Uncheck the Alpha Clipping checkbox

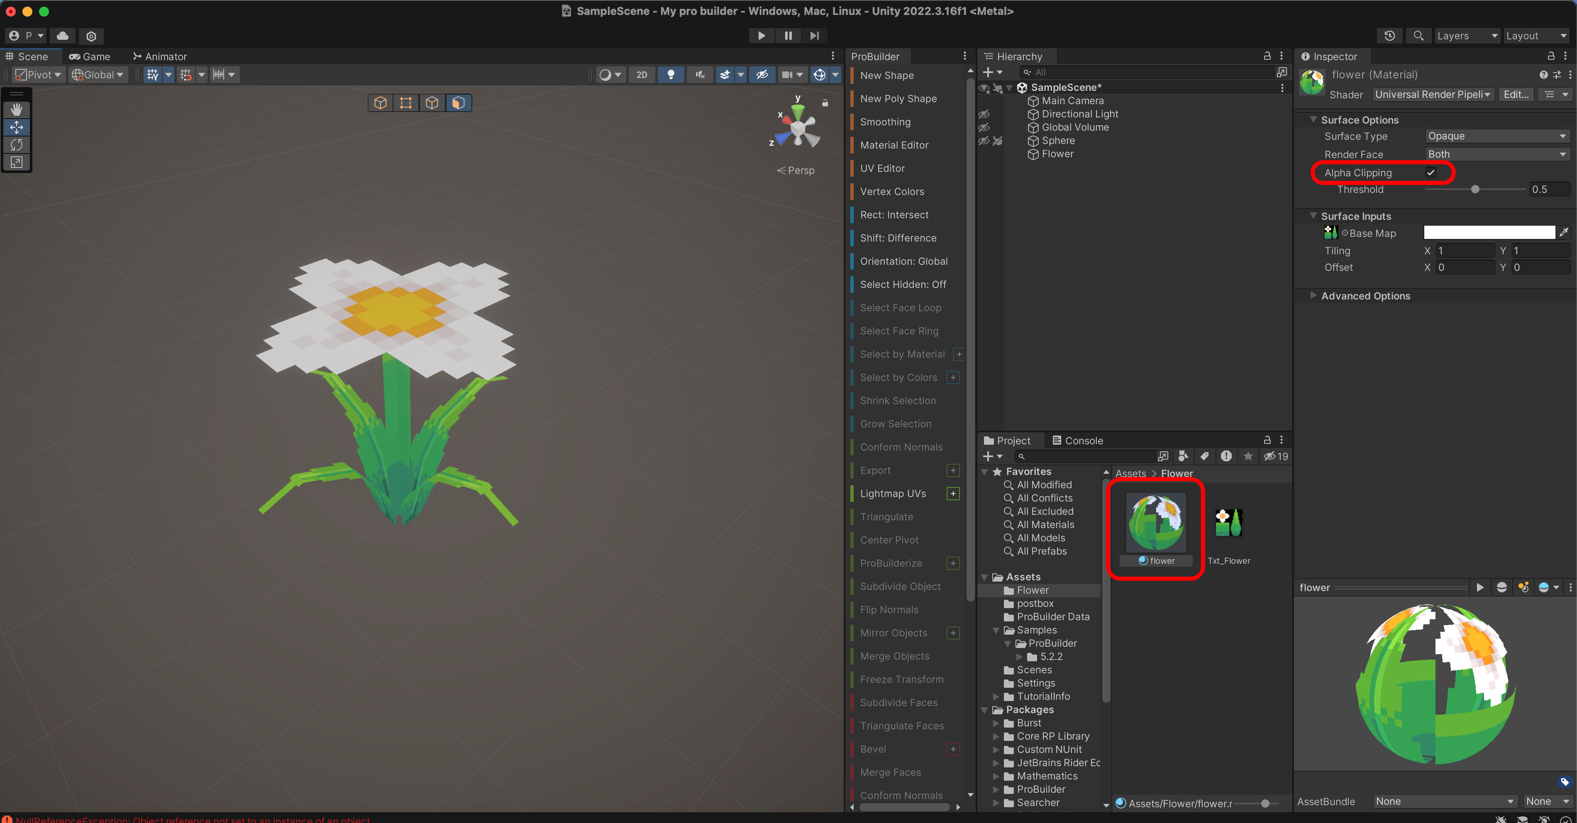(1431, 173)
